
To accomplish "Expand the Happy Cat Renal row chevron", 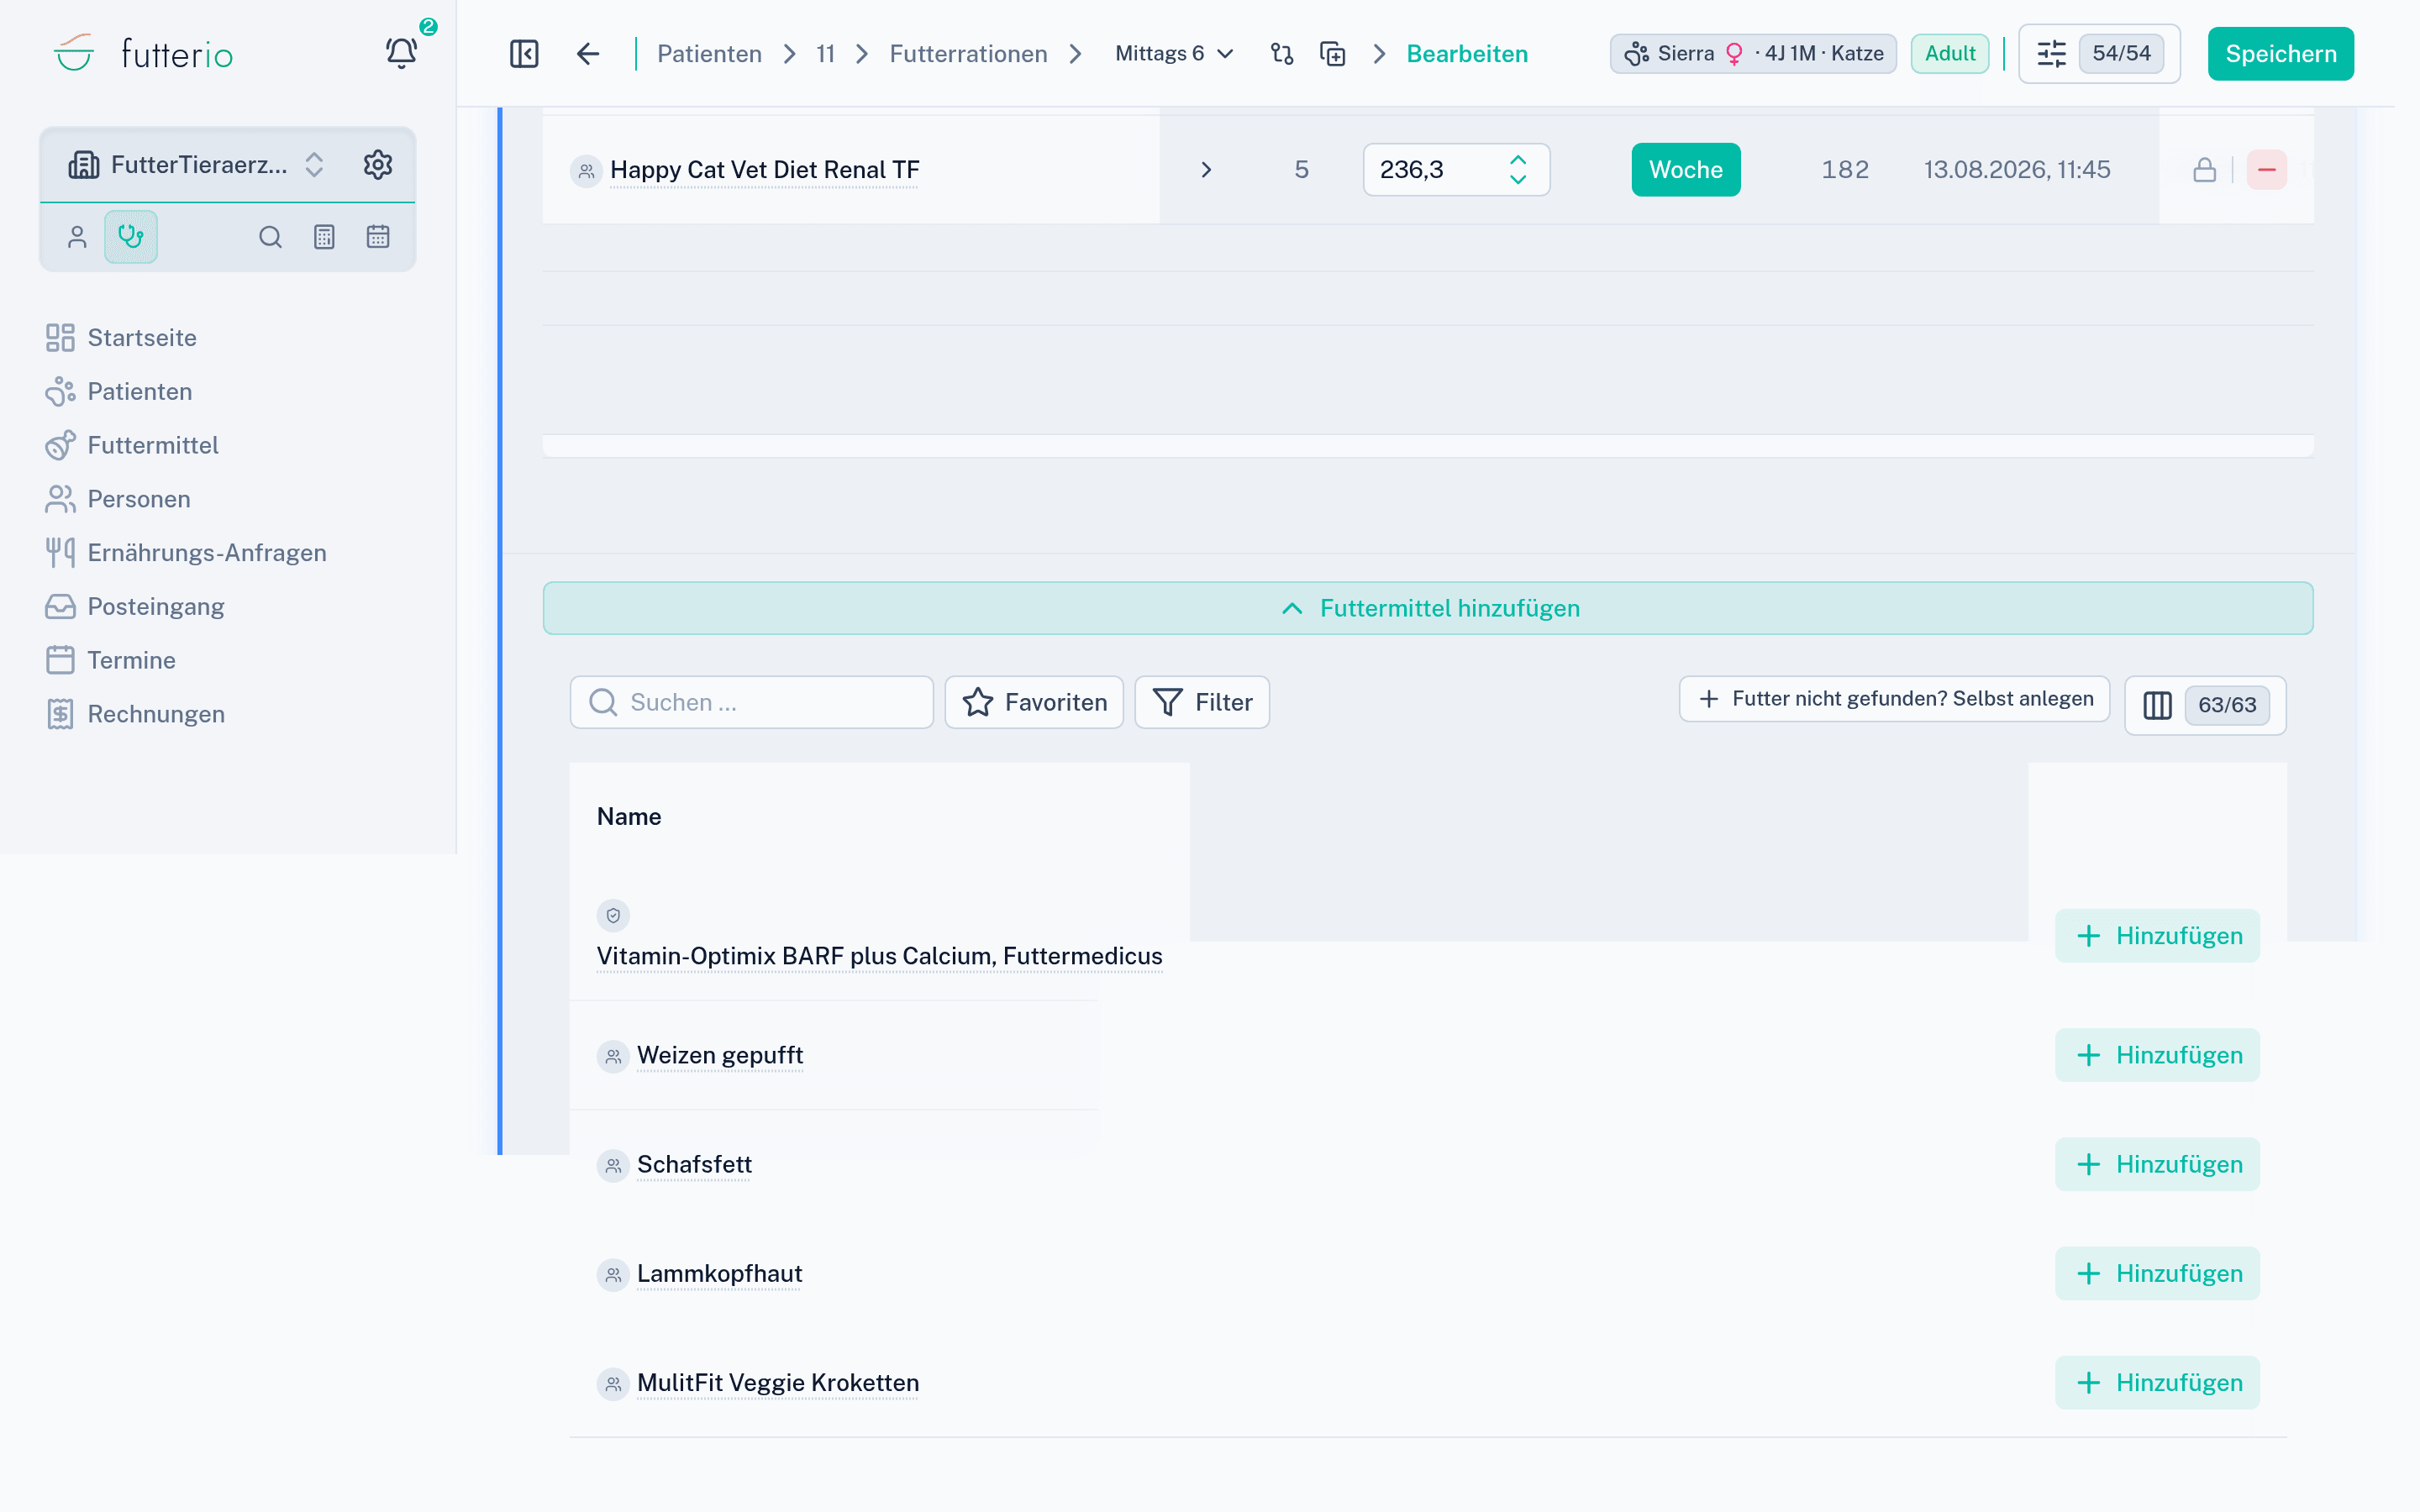I will tap(1206, 170).
